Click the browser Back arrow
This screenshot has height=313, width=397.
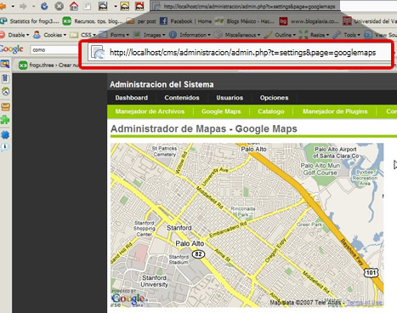(x=3, y=6)
